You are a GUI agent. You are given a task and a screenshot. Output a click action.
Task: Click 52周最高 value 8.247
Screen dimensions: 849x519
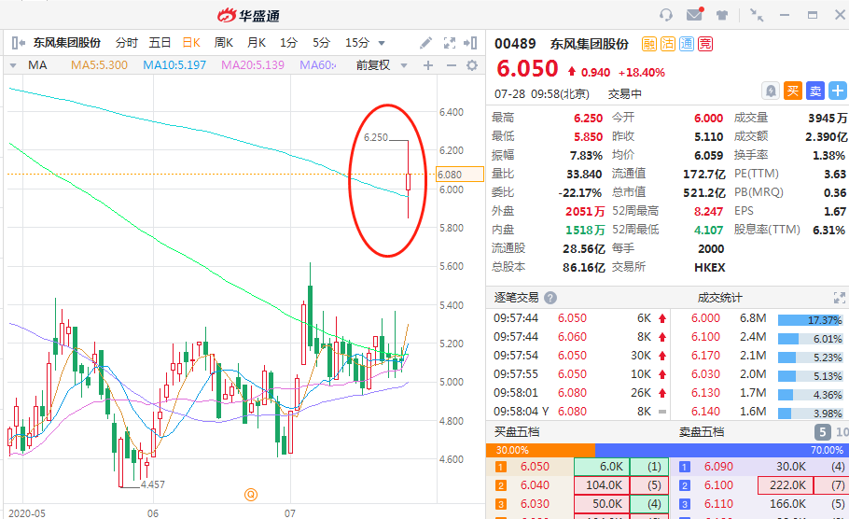(x=708, y=211)
